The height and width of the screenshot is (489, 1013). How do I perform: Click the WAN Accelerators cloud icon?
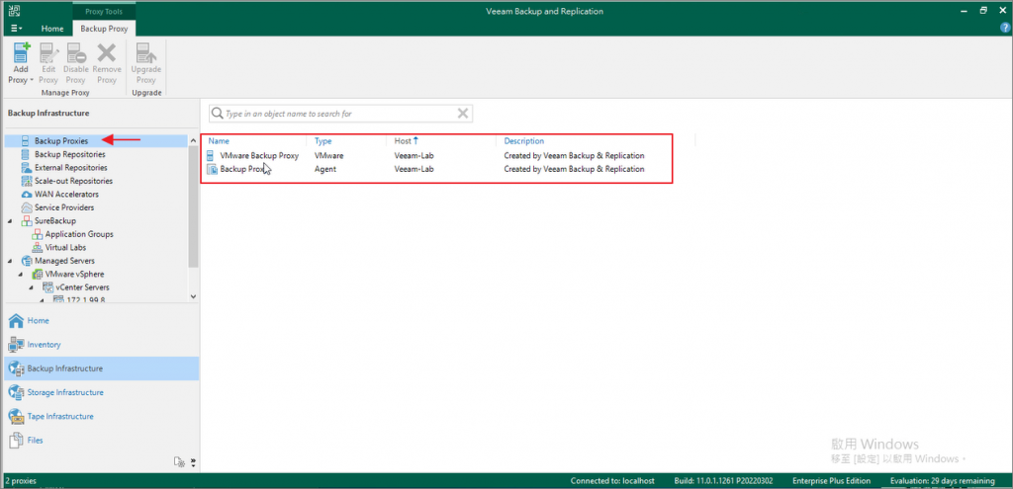coord(26,195)
